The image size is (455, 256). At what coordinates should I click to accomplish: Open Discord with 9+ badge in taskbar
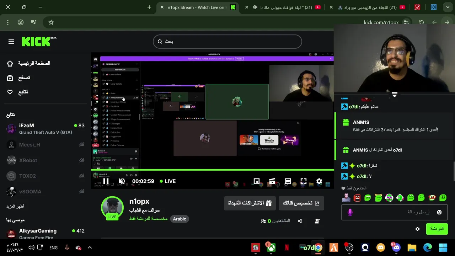396,247
